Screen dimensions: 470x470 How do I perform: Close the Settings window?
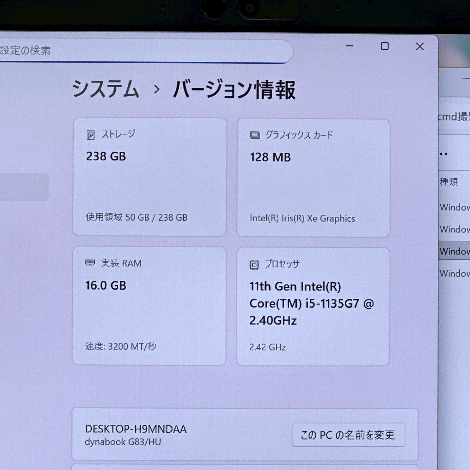click(420, 46)
